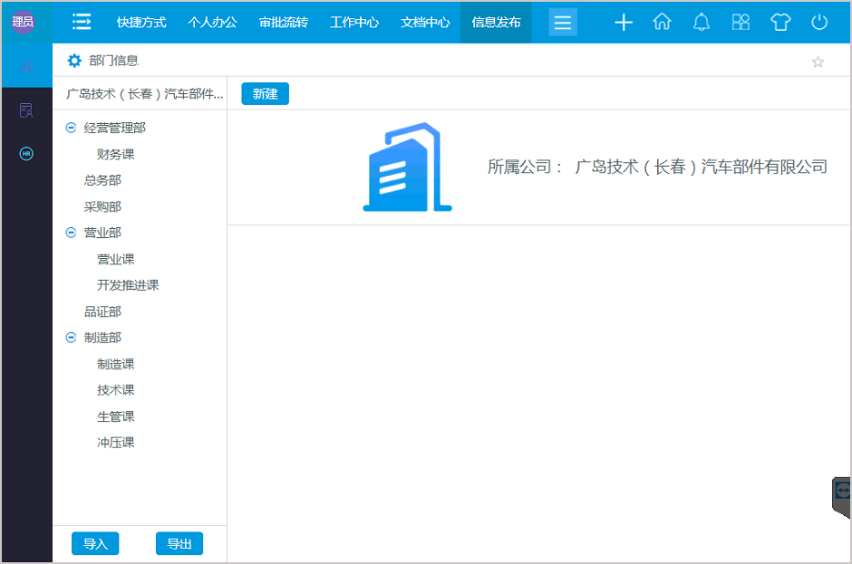Viewport: 852px width, 564px height.
Task: Toggle the favorite star for this page
Action: pos(818,61)
